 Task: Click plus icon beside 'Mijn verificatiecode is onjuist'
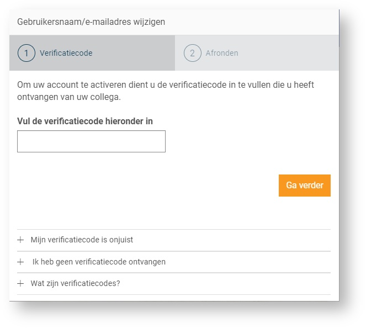21,240
